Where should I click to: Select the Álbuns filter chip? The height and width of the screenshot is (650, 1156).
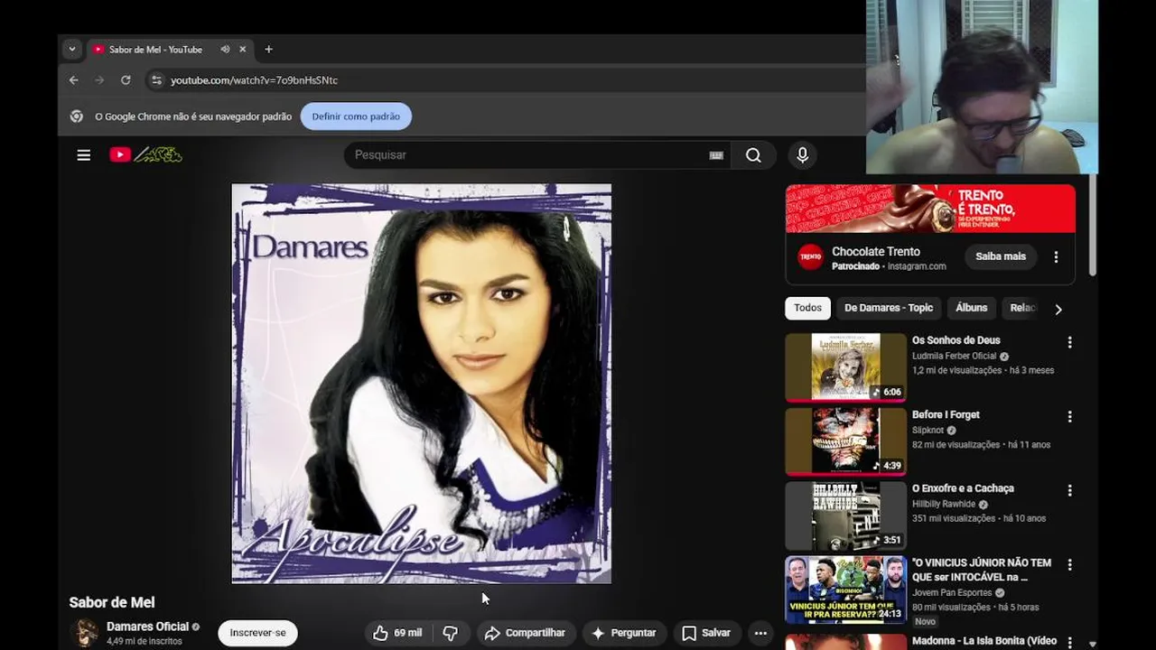pos(972,308)
